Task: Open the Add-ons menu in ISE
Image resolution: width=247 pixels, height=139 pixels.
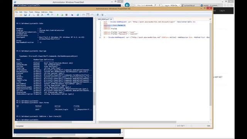Action: coord(44,12)
